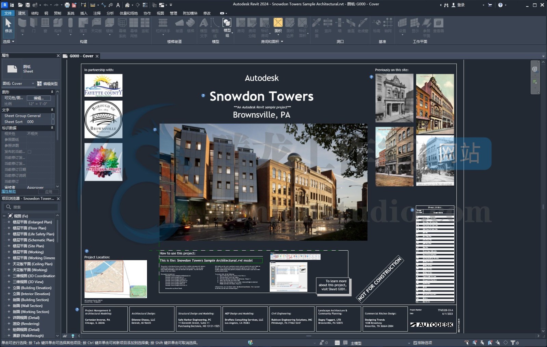Close the 属性 (Properties) panel
Viewport: 547px width, 347px height.
pyautogui.click(x=58, y=55)
